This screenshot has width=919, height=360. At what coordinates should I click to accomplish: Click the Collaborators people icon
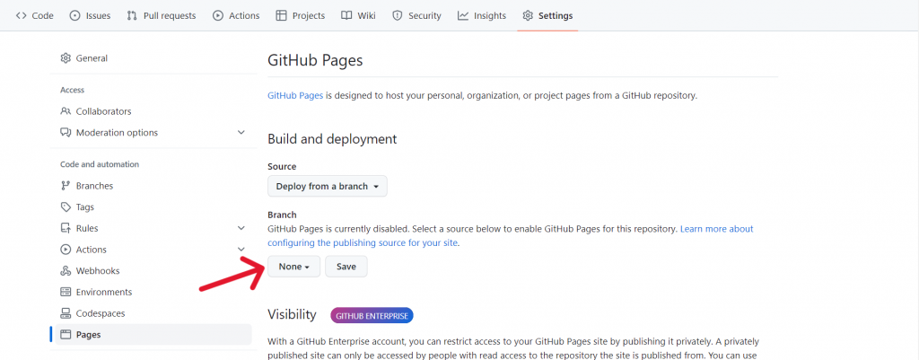pos(66,111)
